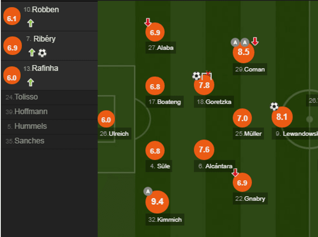
Task: Click the goal ball icon next to Goretzka
Action: [196, 76]
